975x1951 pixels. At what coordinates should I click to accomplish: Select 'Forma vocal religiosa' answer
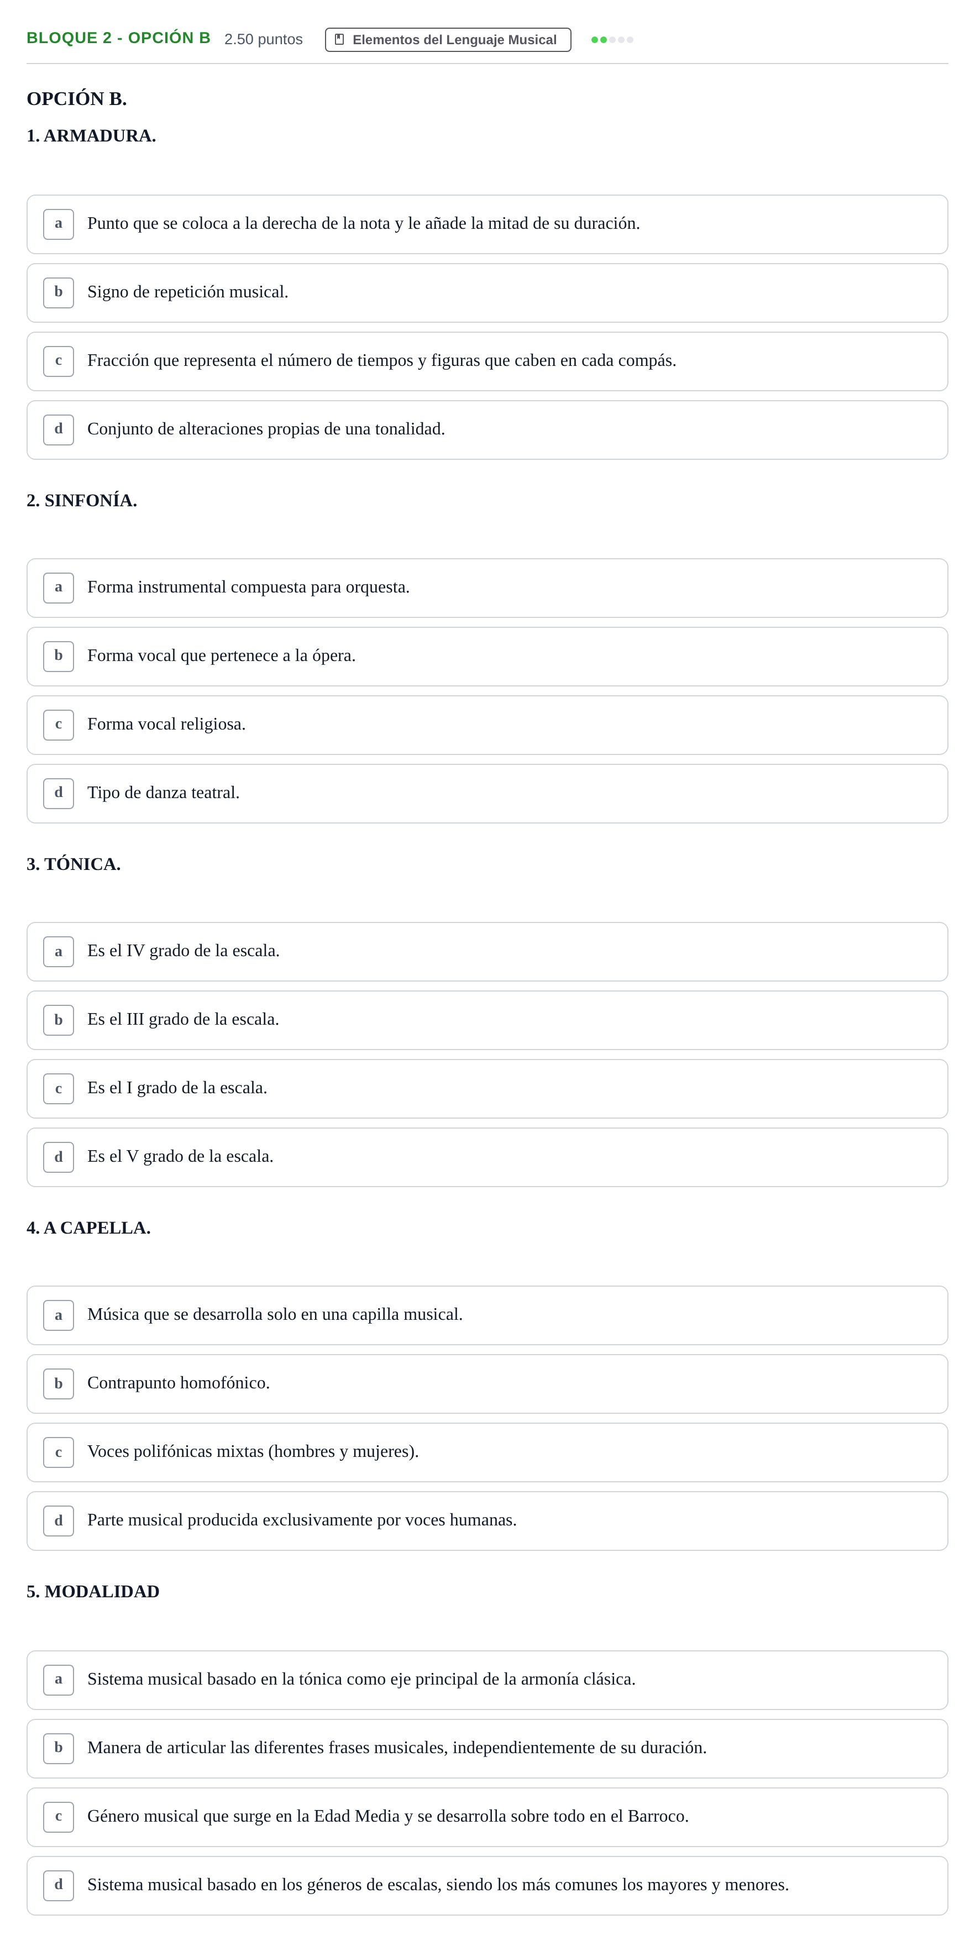click(487, 725)
